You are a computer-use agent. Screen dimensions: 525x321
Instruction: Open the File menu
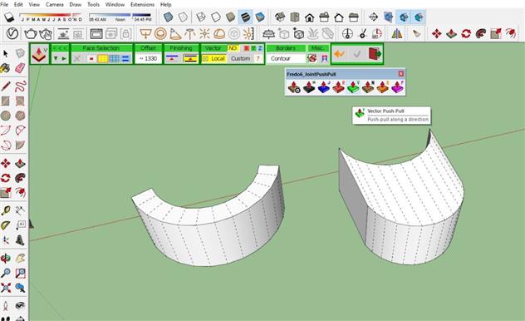pyautogui.click(x=4, y=4)
